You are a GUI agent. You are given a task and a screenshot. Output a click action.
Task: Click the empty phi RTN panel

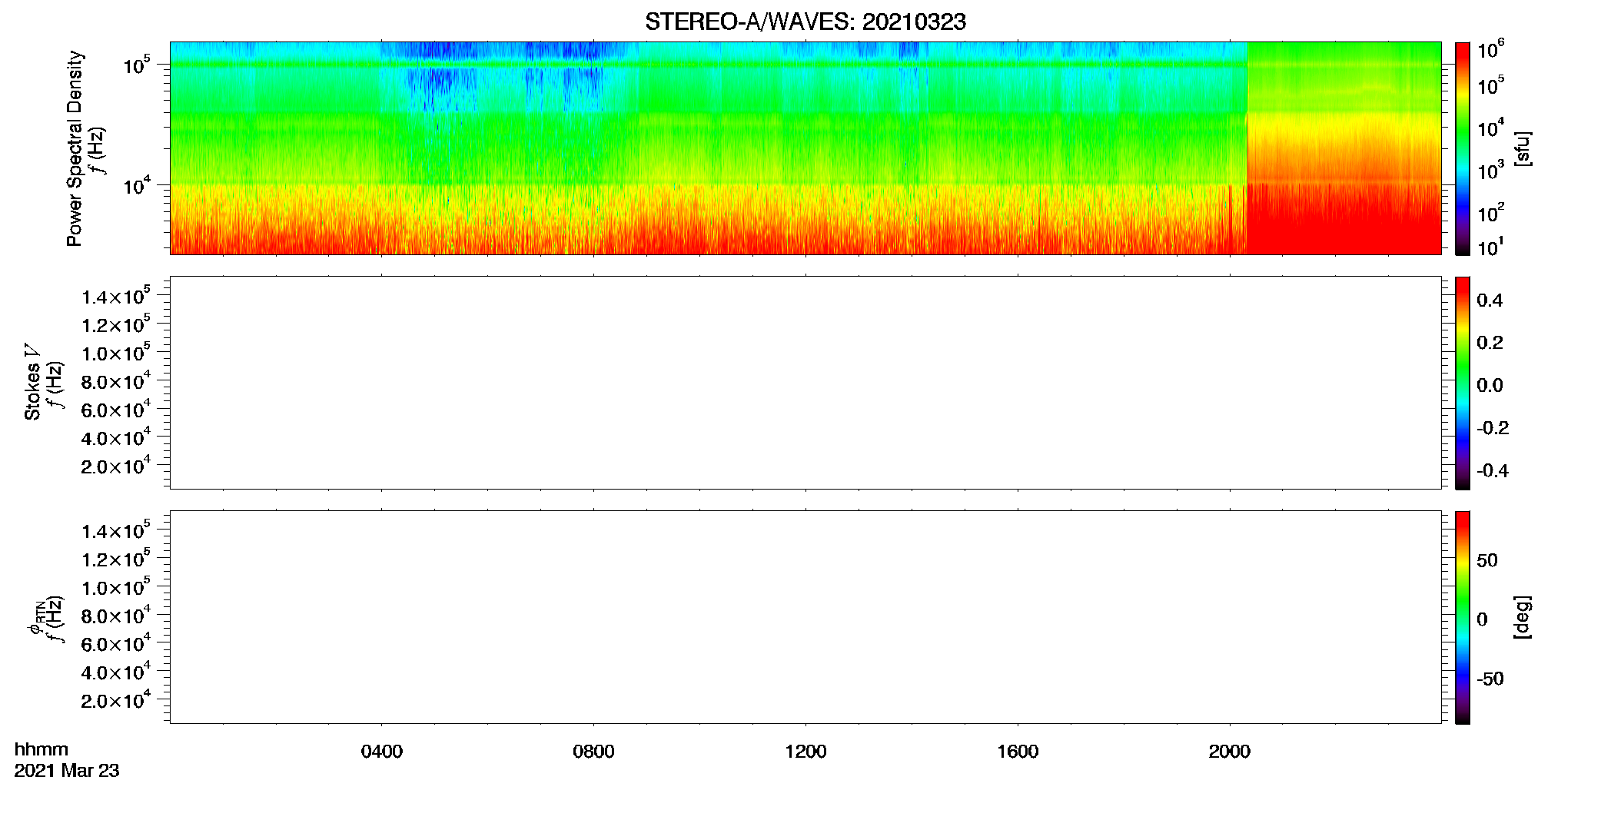[805, 617]
